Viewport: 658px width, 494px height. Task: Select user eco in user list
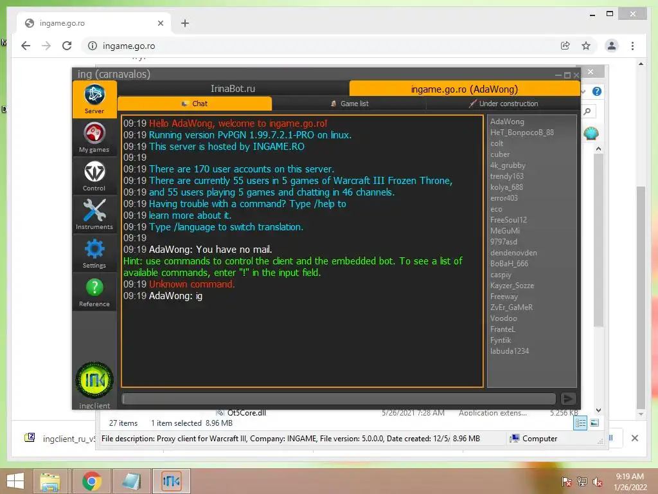[x=496, y=209]
